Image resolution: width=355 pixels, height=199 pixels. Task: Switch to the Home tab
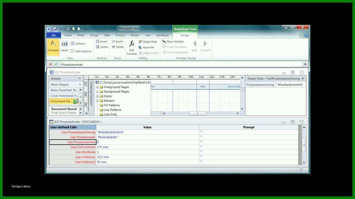tap(68, 35)
